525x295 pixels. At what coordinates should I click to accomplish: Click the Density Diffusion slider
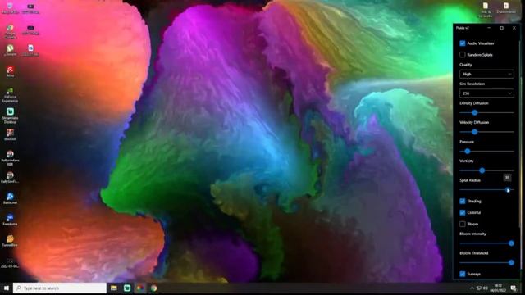pyautogui.click(x=486, y=113)
